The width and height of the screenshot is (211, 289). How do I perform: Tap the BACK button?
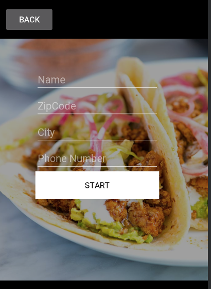29,20
